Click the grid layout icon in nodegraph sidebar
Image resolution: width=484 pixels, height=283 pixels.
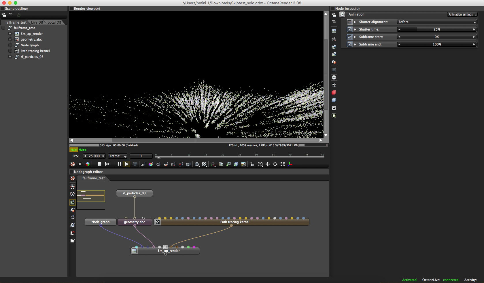[x=73, y=240]
